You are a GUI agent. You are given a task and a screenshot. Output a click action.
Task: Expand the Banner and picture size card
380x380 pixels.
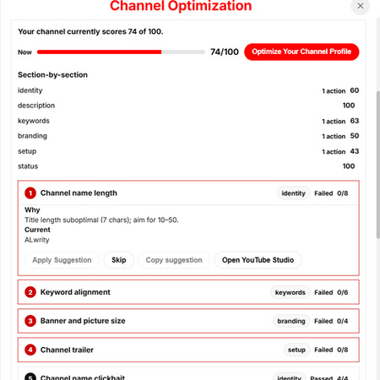[188, 321]
